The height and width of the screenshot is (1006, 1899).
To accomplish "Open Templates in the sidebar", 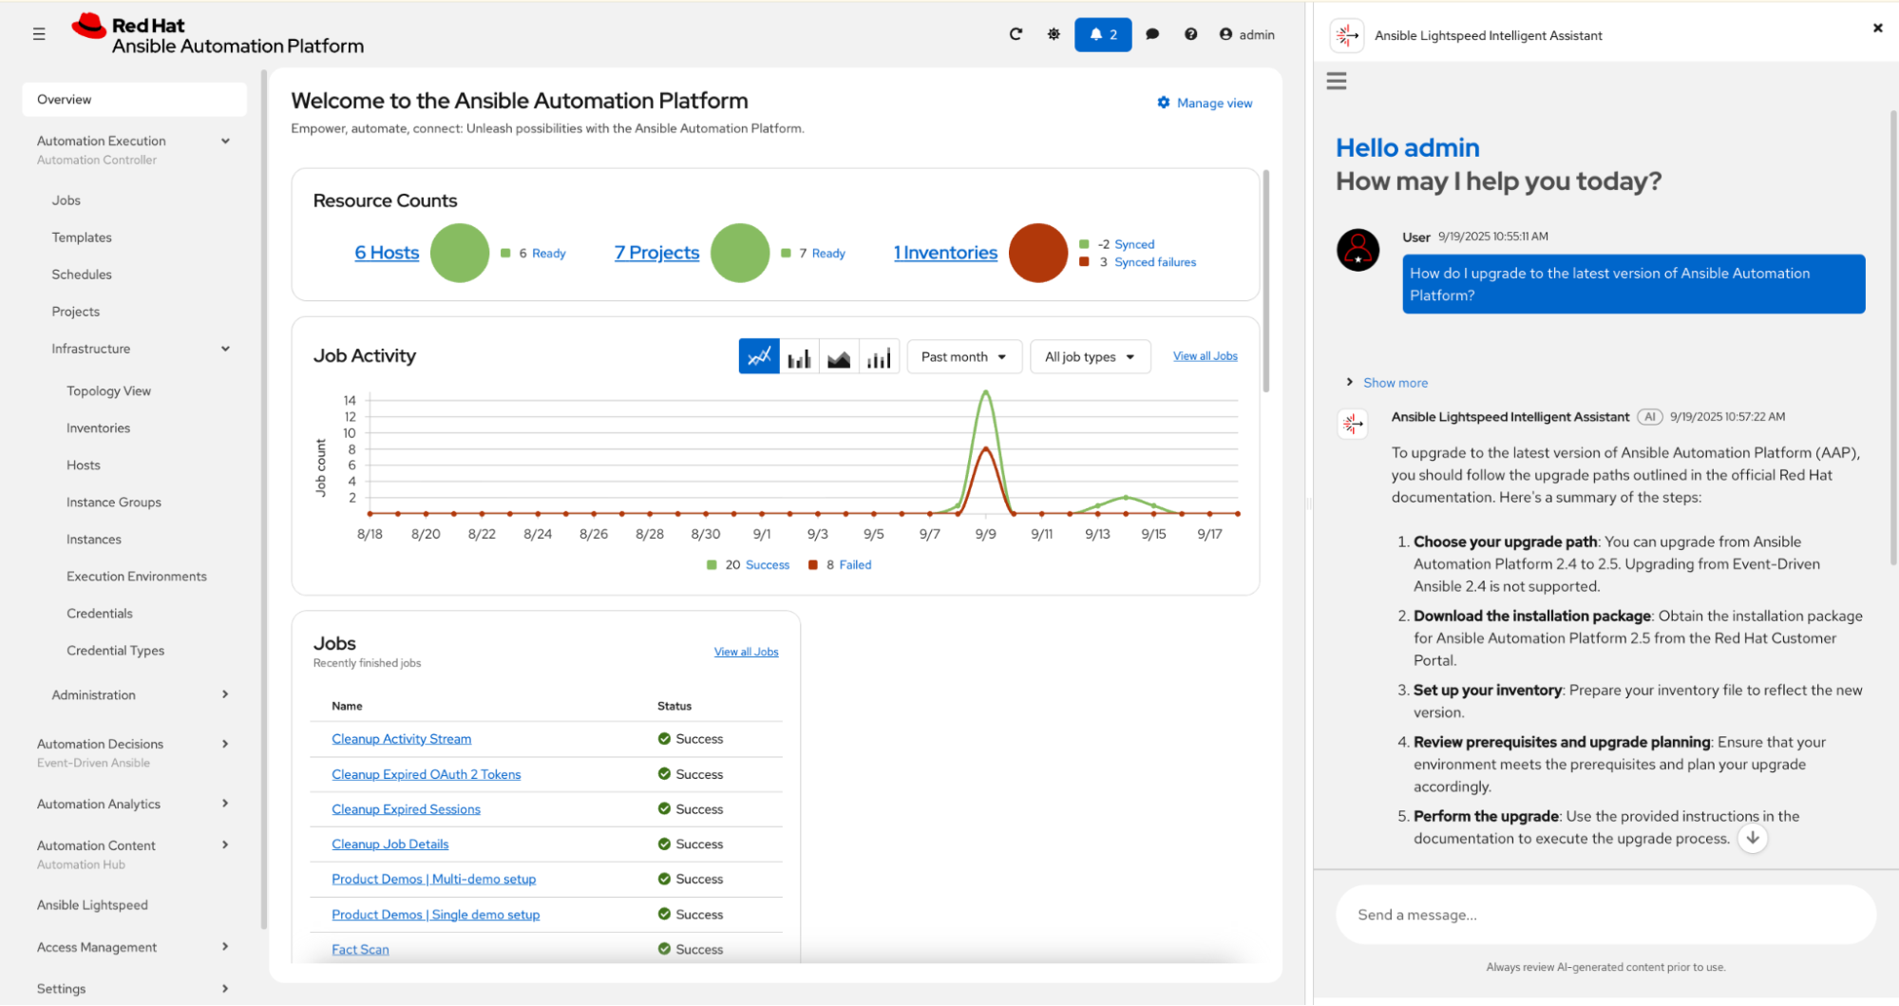I will tap(82, 237).
